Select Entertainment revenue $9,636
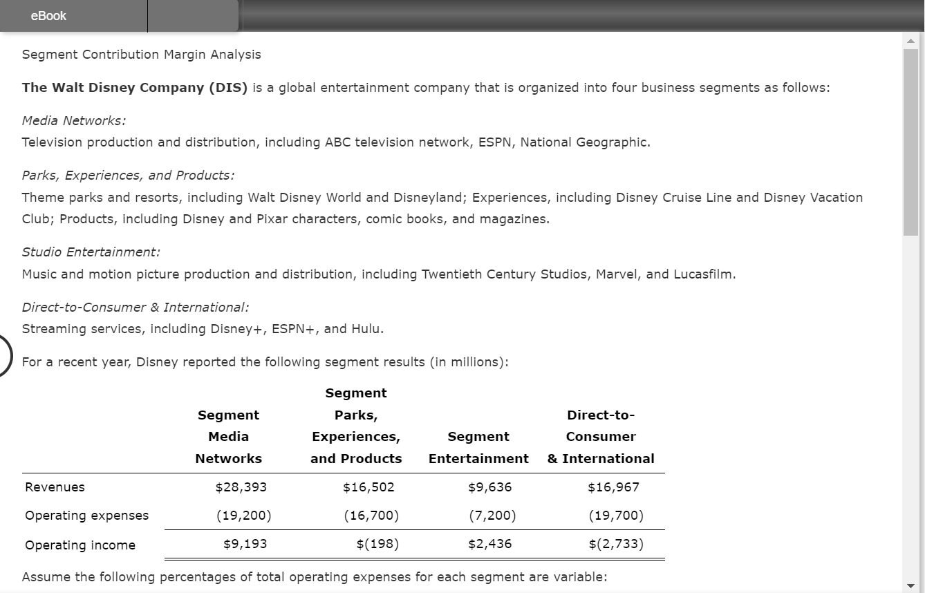This screenshot has height=593, width=925. pyautogui.click(x=490, y=487)
